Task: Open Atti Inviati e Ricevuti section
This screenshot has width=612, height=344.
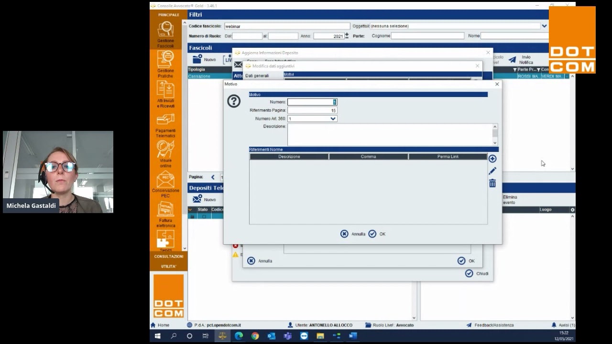Action: pos(165,94)
